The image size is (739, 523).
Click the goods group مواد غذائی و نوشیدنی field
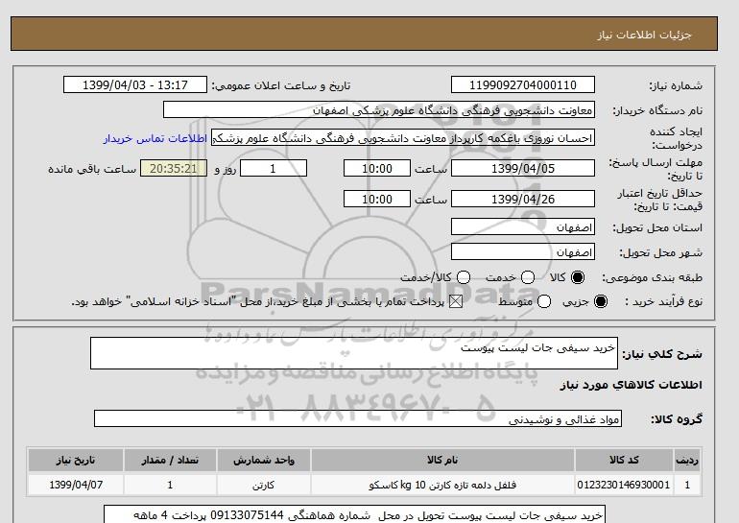(358, 418)
